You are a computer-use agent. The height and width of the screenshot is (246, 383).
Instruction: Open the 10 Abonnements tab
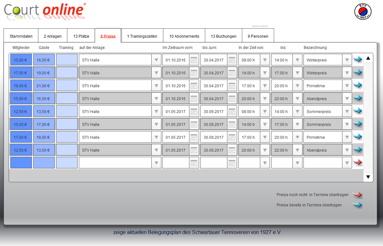click(184, 36)
